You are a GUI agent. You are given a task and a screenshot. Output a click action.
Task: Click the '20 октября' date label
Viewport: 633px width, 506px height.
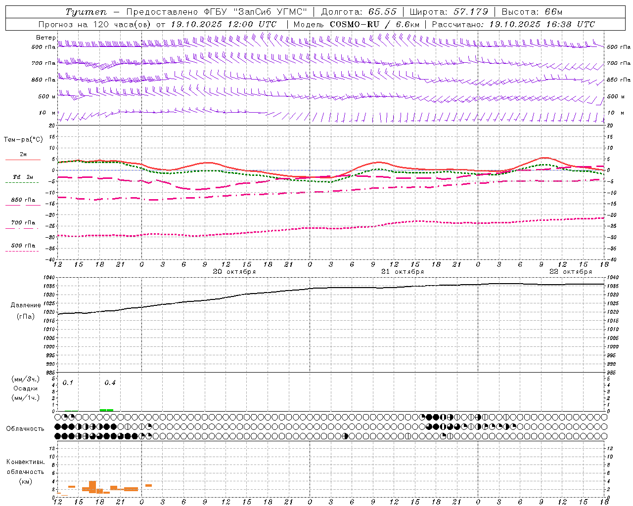(234, 271)
